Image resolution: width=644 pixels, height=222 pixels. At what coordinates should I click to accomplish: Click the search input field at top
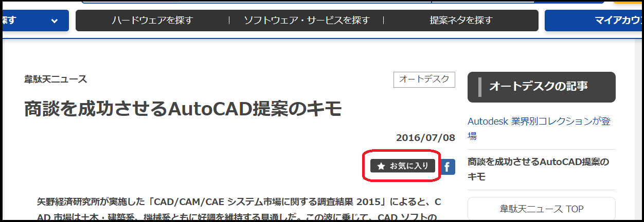point(257,2)
